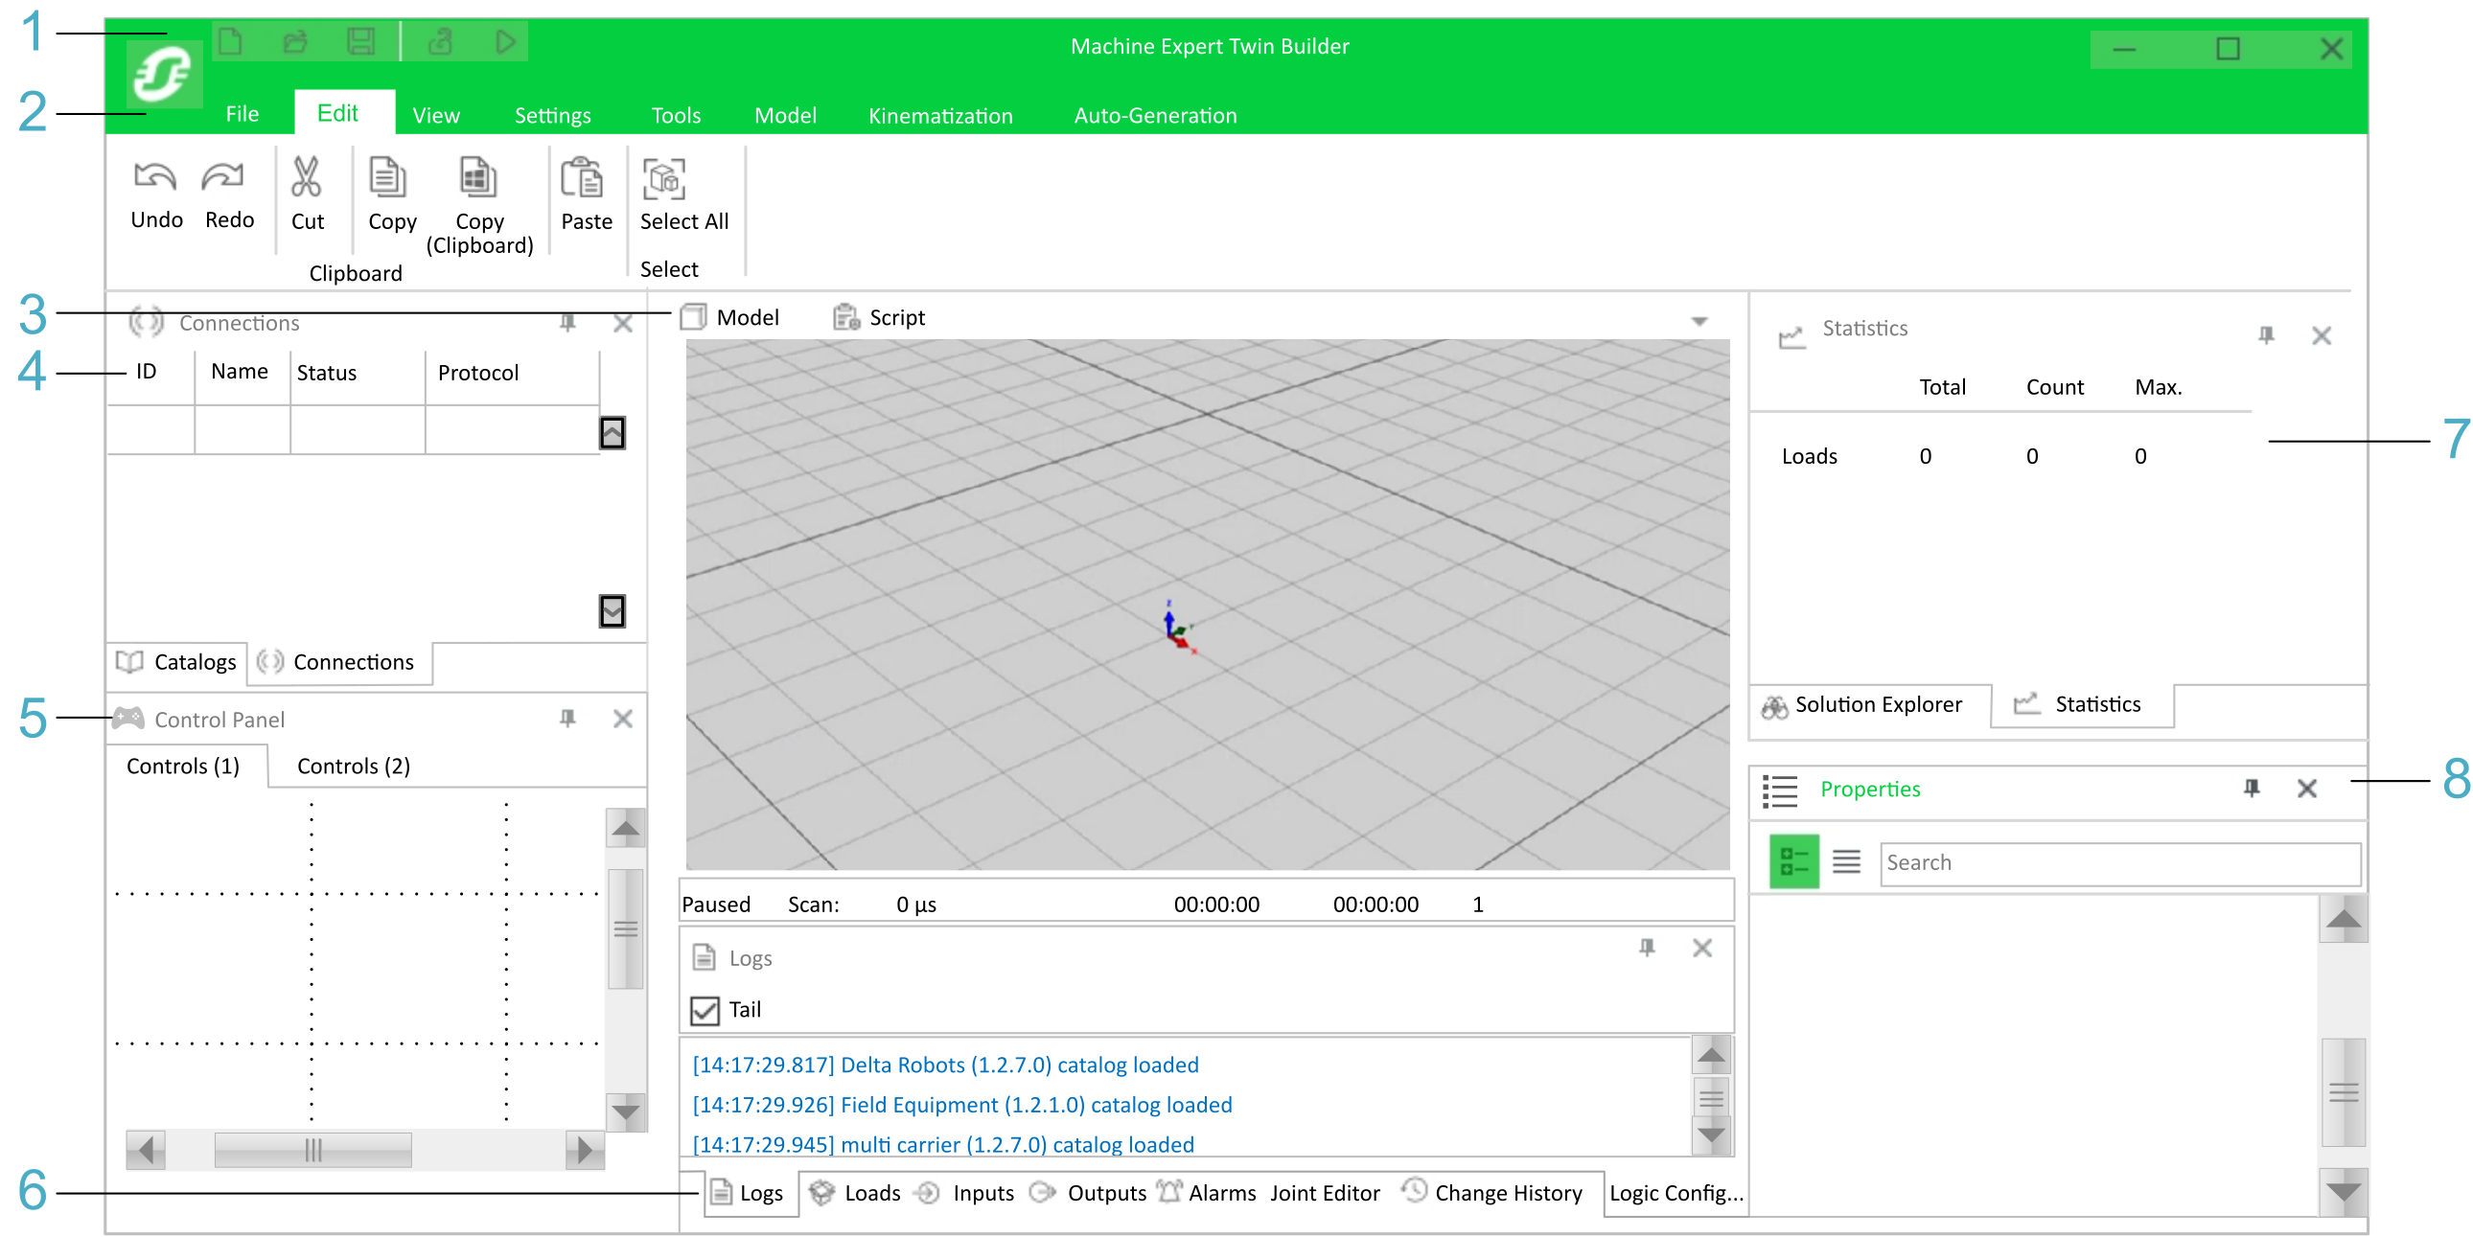Click Logs scrollbar down arrow

coord(1712,1135)
